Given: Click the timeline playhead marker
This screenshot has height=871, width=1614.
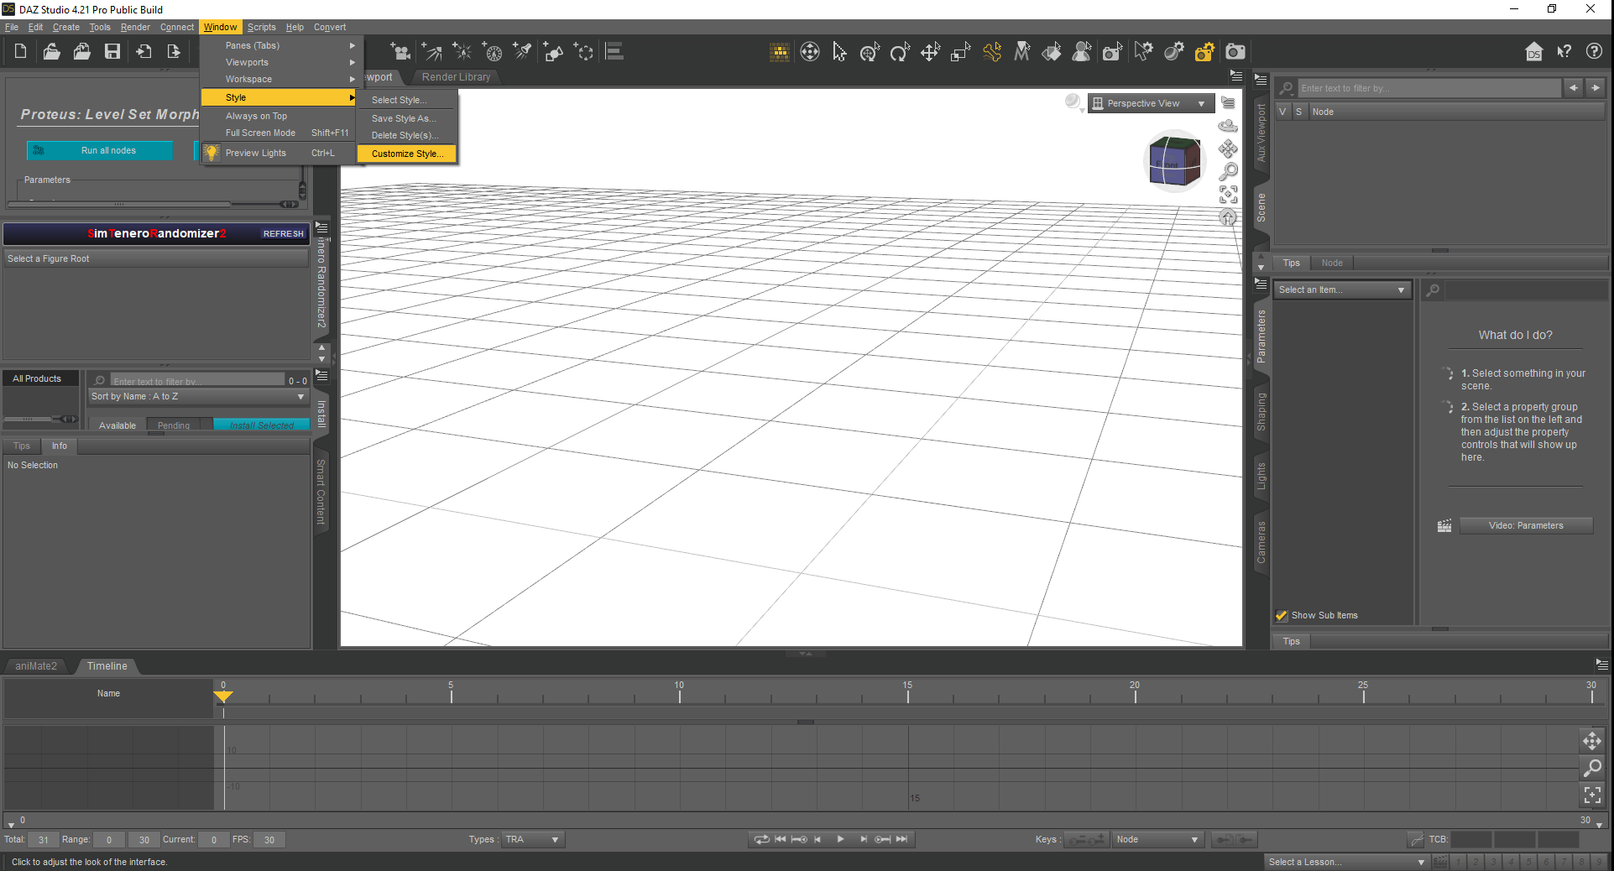Looking at the screenshot, I should pyautogui.click(x=223, y=696).
